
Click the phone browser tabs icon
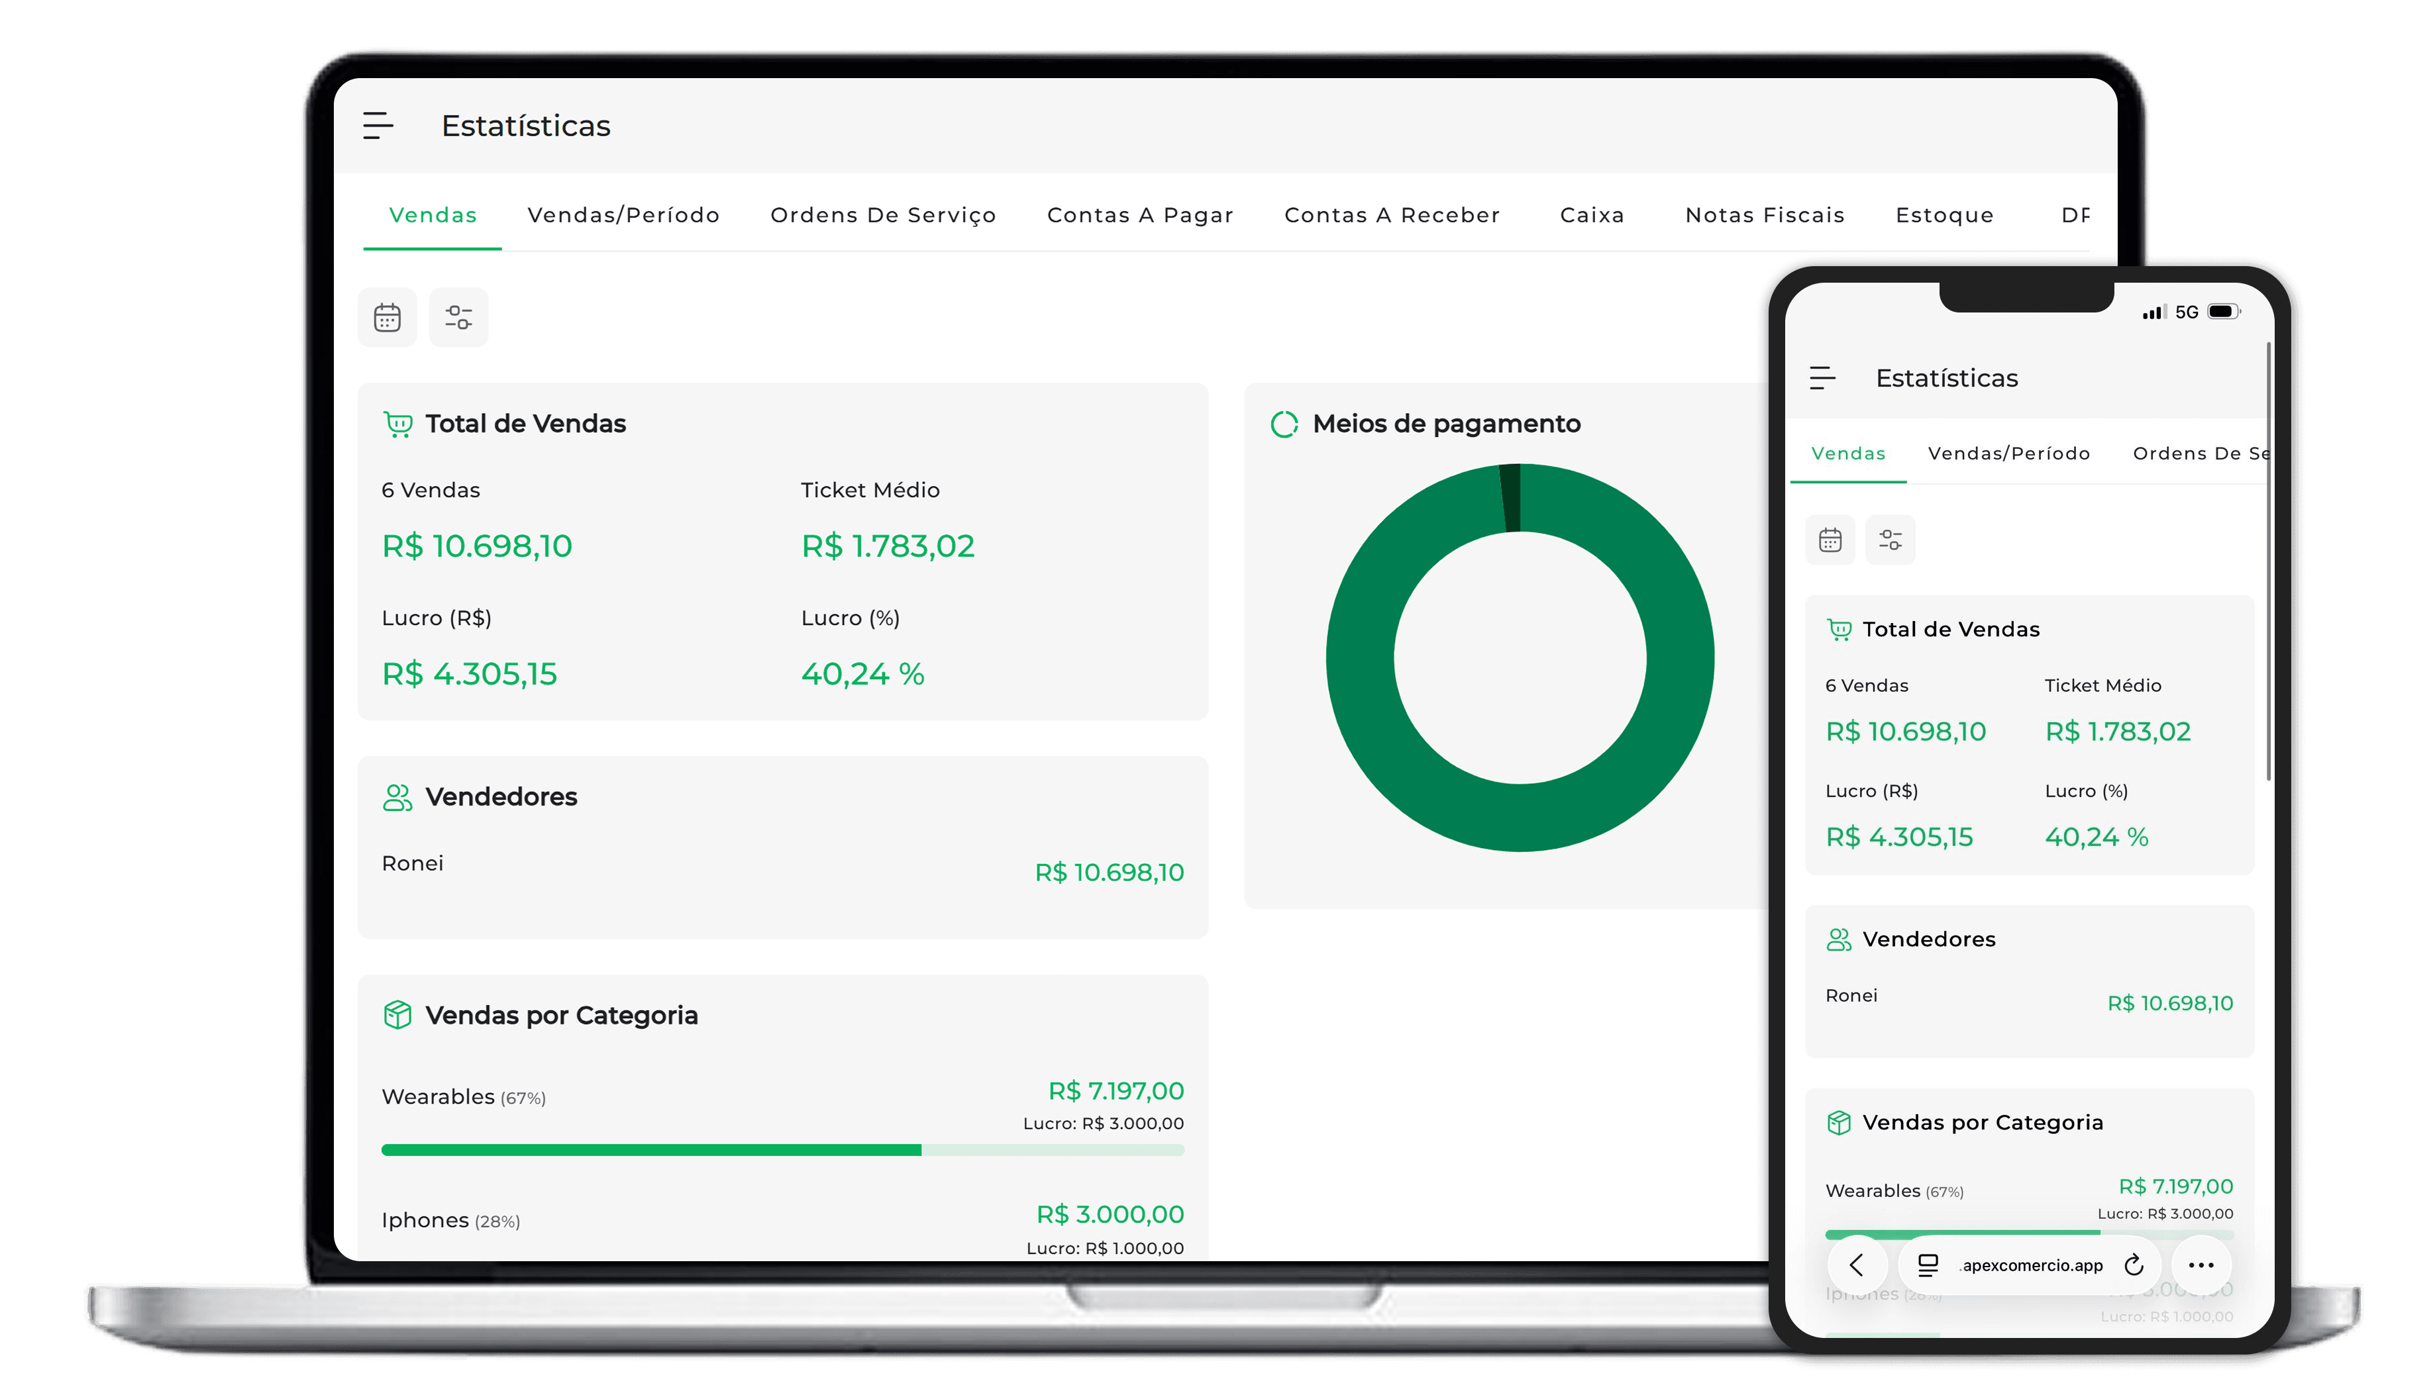[1928, 1265]
